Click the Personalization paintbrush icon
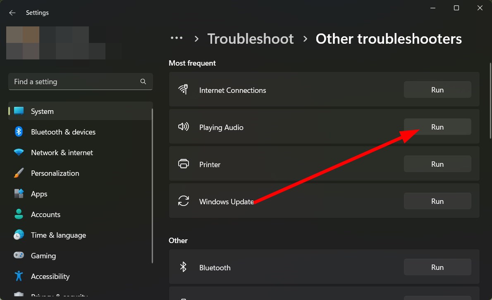The image size is (492, 300). [x=19, y=173]
